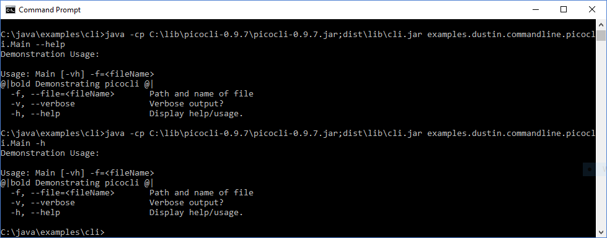Screen dimensions: 607x238
Task: Click "Display help/usage." in the second help output
Action: pyautogui.click(x=197, y=213)
